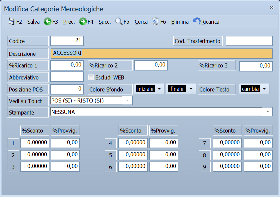Click the recycle bin Elimina icon
Image resolution: width=280 pixels, height=197 pixels.
click(155, 22)
